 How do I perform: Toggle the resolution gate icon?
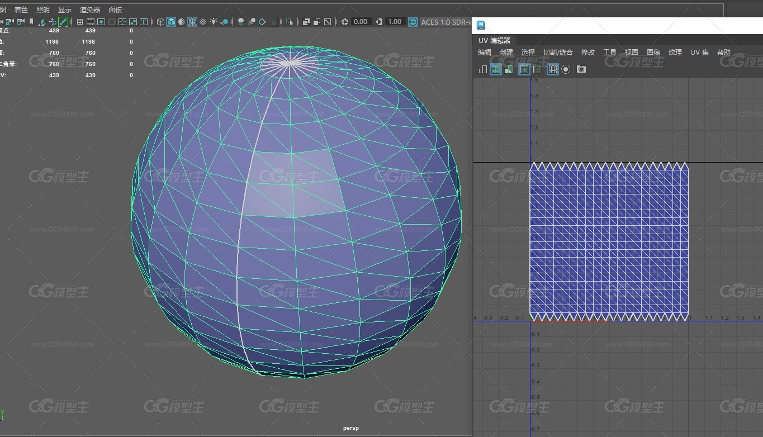point(101,22)
